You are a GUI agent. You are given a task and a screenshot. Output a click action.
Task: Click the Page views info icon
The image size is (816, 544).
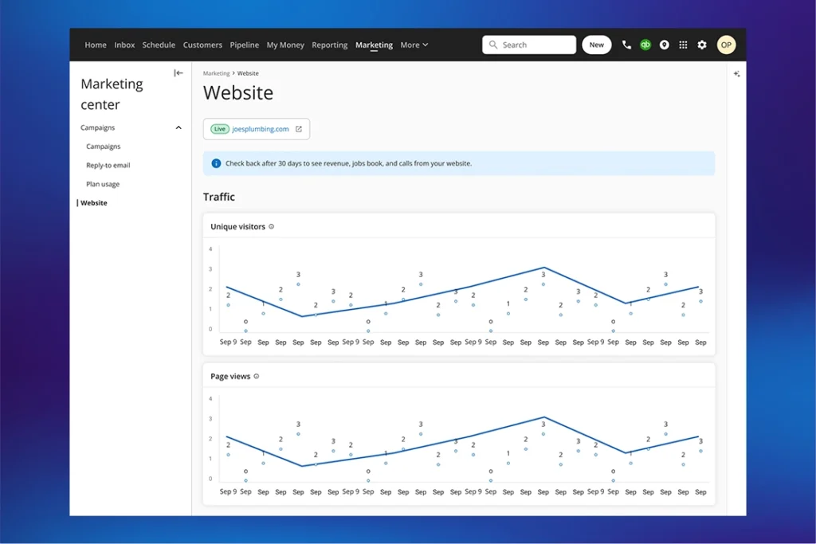[x=257, y=376]
